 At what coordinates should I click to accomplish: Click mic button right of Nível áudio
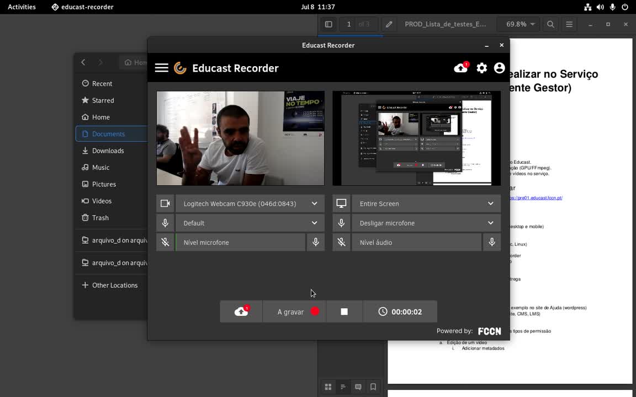[491, 242]
